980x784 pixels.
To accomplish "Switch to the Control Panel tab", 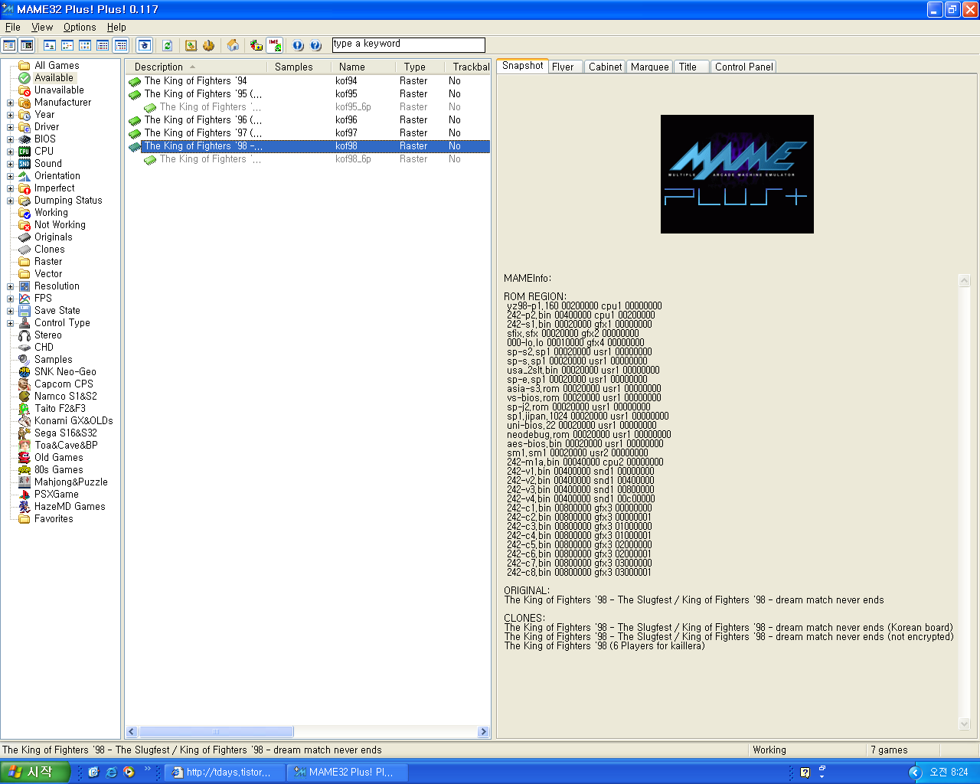I will [x=743, y=67].
